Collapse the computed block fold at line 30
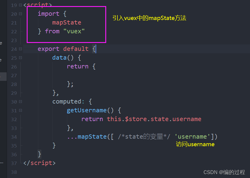The height and width of the screenshot is (178, 250). coord(20,102)
